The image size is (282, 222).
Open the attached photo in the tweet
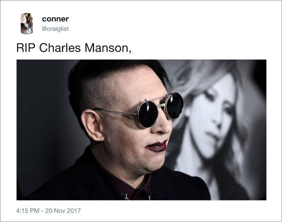[x=141, y=130]
